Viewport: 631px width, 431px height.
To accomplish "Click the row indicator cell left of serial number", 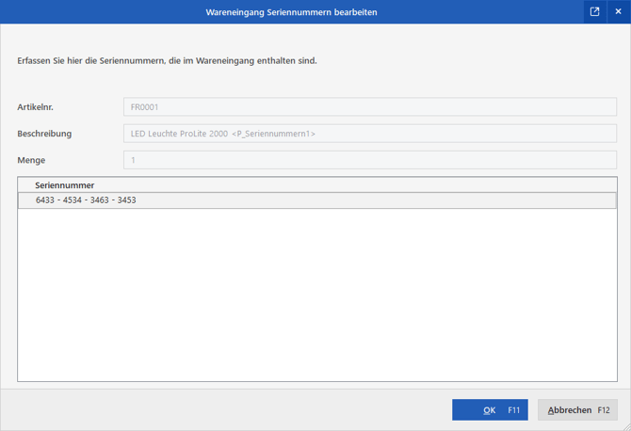I will point(24,200).
